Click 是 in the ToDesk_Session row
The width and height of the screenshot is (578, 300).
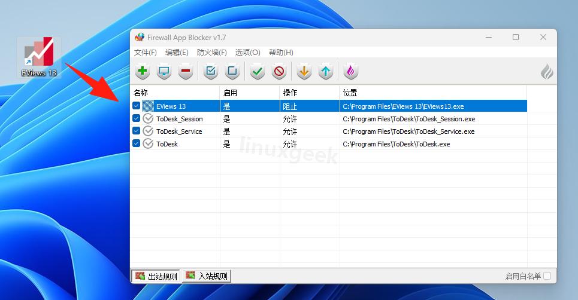226,119
